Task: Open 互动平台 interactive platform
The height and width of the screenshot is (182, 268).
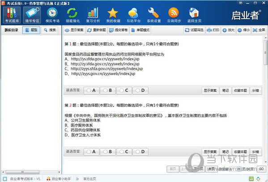Action: click(x=133, y=15)
